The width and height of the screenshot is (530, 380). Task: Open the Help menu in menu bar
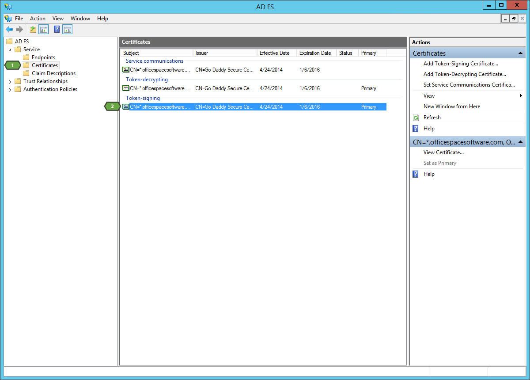[x=102, y=19]
